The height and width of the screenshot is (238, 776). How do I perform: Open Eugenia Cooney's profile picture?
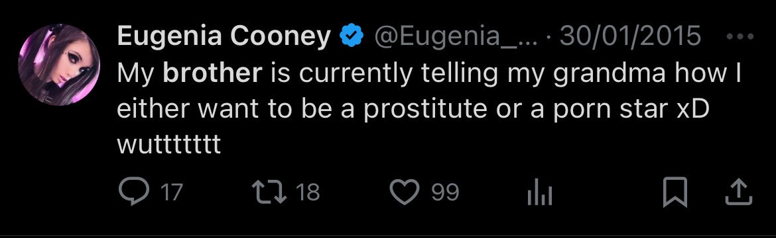tap(59, 65)
